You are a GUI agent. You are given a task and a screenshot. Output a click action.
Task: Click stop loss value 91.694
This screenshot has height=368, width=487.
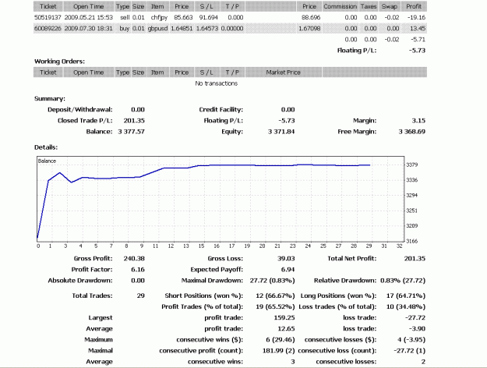pyautogui.click(x=208, y=17)
